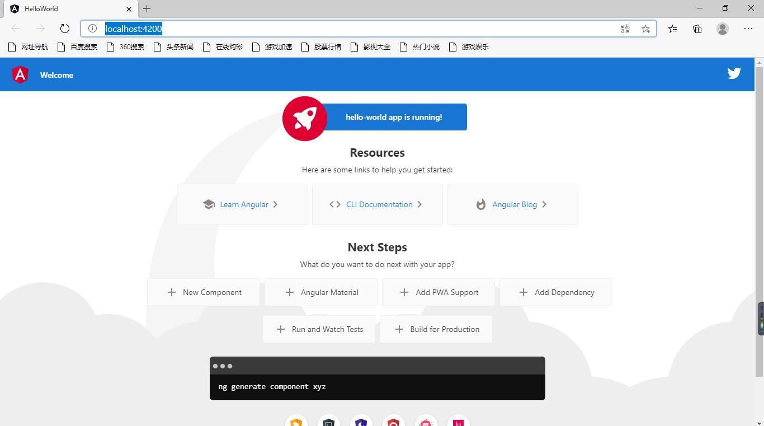Click the plus icon beside Angular Material
The width and height of the screenshot is (764, 426).
pyautogui.click(x=290, y=292)
